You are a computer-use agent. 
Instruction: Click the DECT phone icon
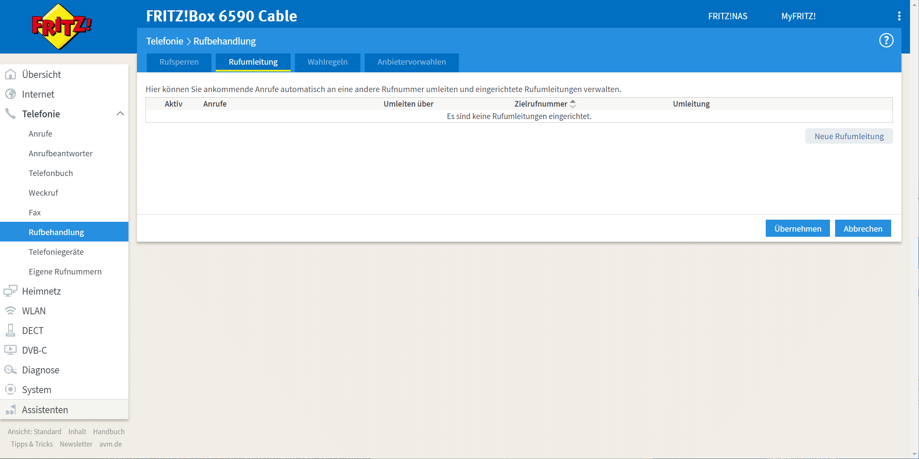click(10, 331)
